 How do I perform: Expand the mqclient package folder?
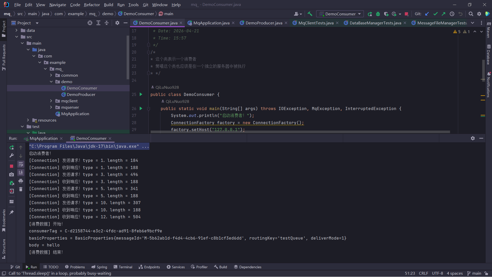[51, 101]
